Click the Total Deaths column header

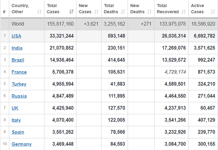114,9
